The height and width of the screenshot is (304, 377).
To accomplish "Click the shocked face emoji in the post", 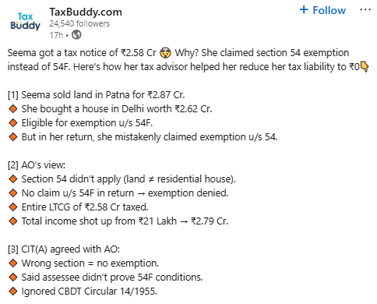I will [165, 53].
